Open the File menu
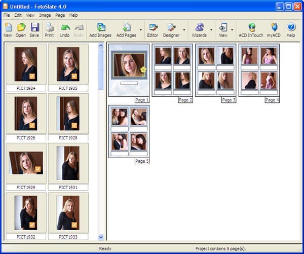The height and width of the screenshot is (254, 304). (7, 15)
